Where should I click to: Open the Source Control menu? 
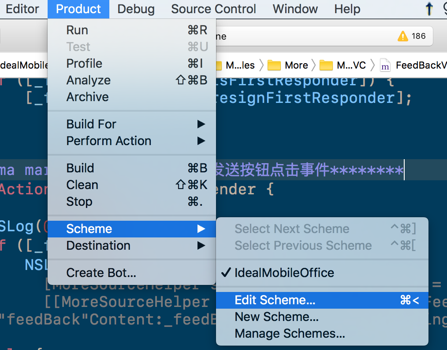pyautogui.click(x=213, y=8)
